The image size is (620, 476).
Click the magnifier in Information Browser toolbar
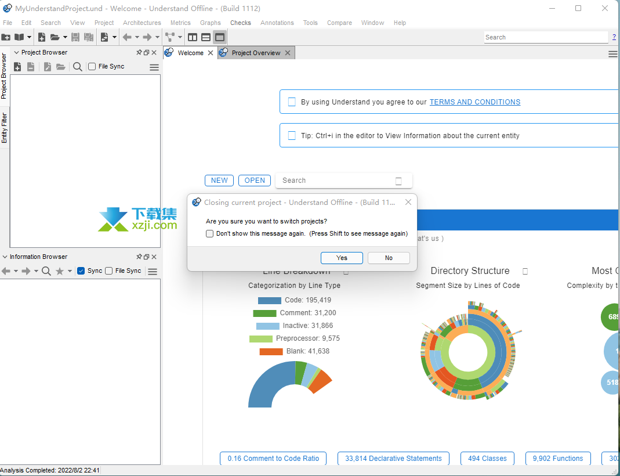coord(46,271)
